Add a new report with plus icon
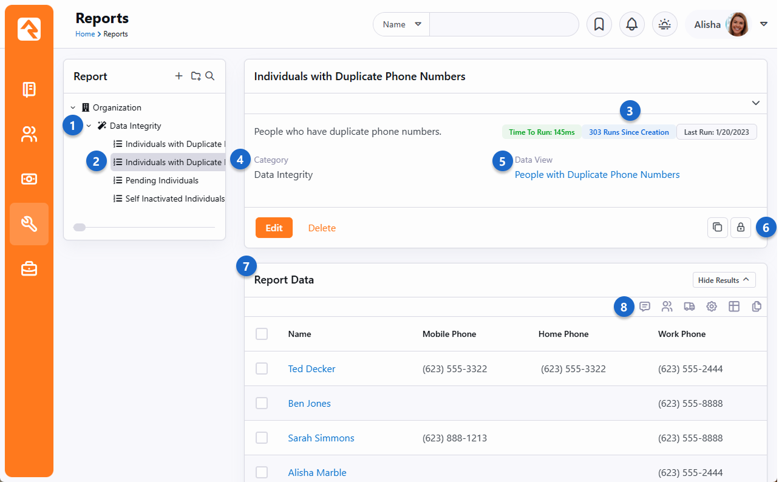The height and width of the screenshot is (482, 779). [179, 76]
